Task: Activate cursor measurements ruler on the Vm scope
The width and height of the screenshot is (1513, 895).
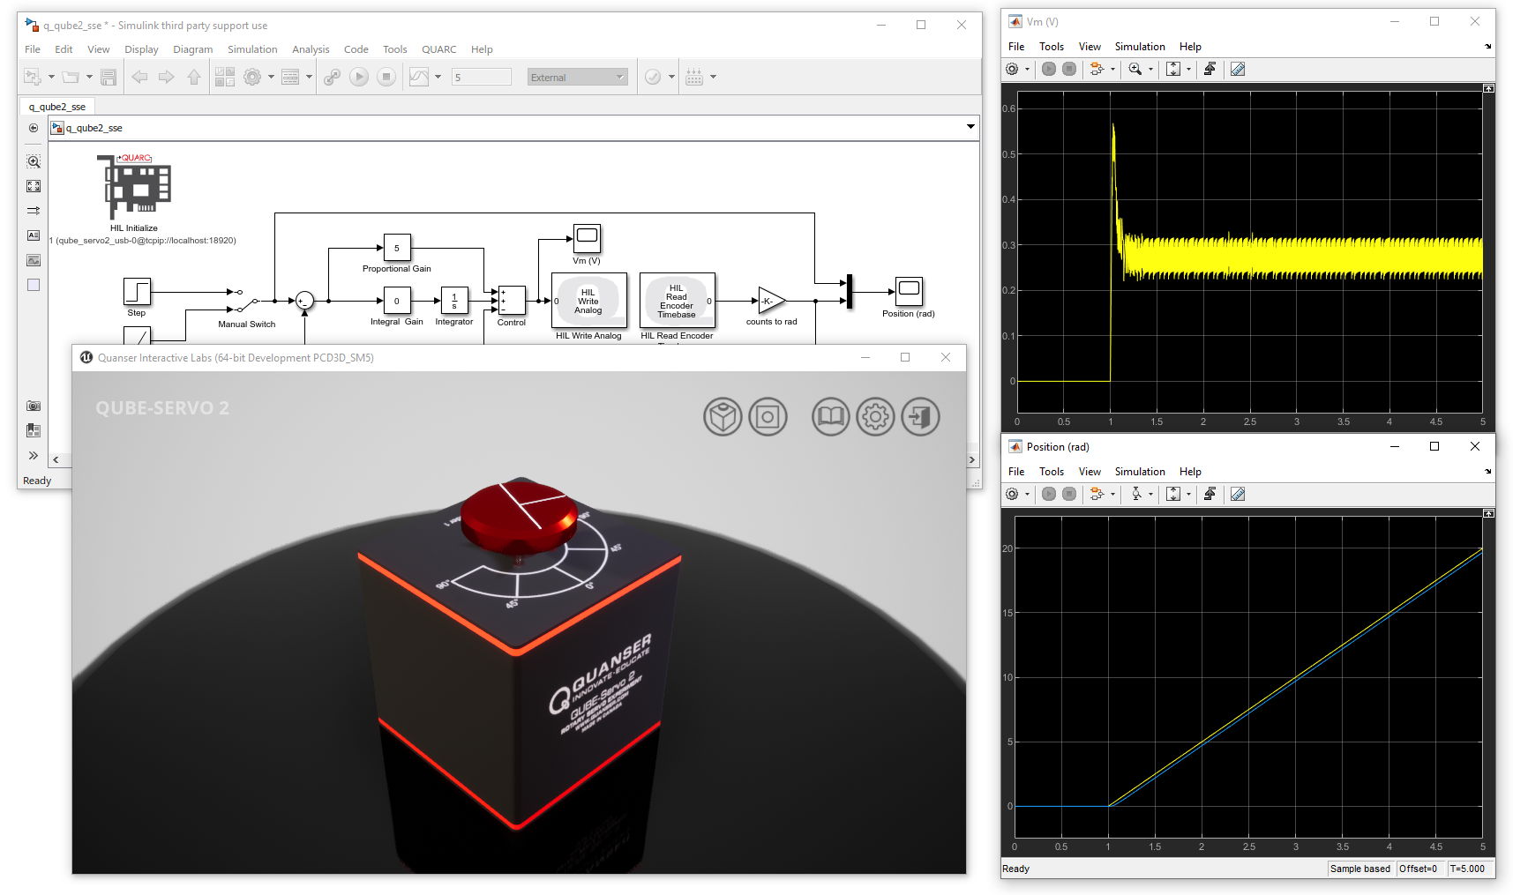Action: click(1238, 69)
